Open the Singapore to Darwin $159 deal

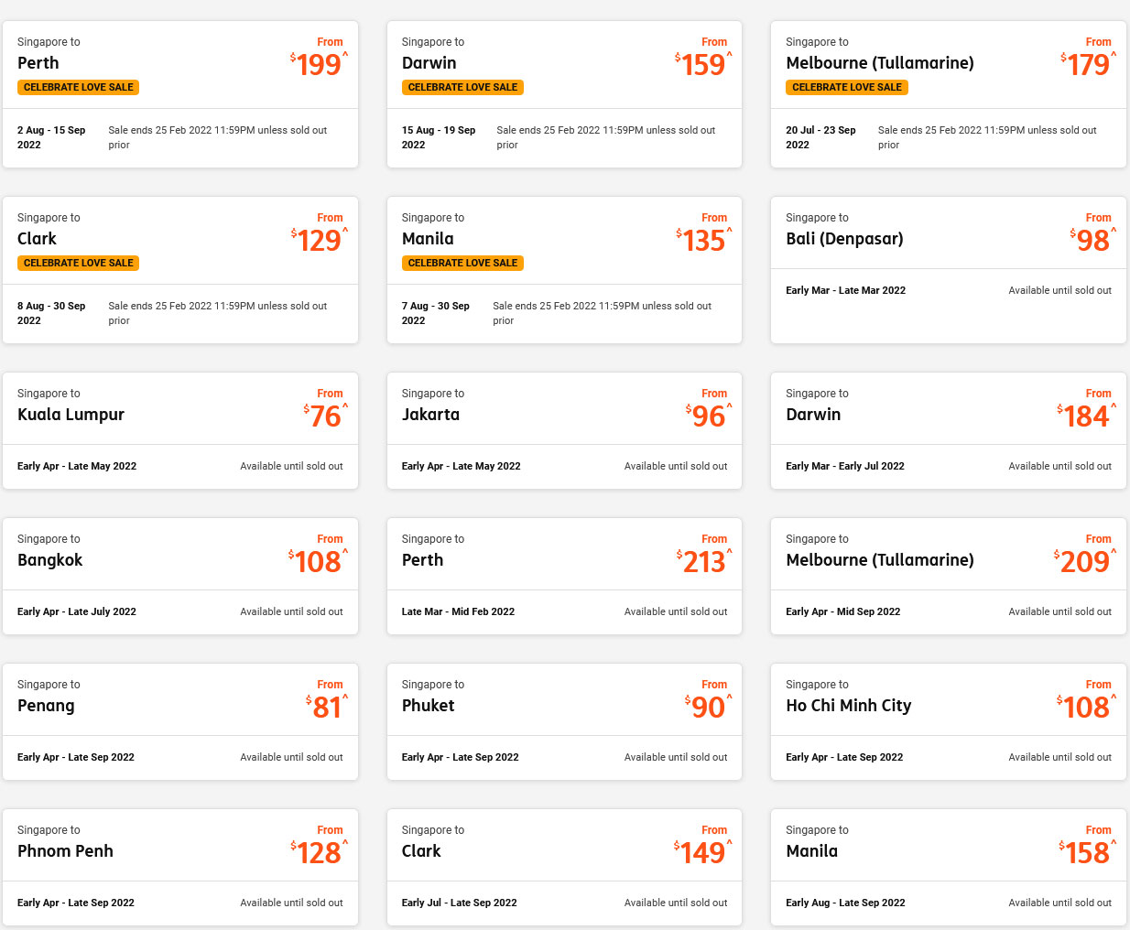click(x=564, y=92)
